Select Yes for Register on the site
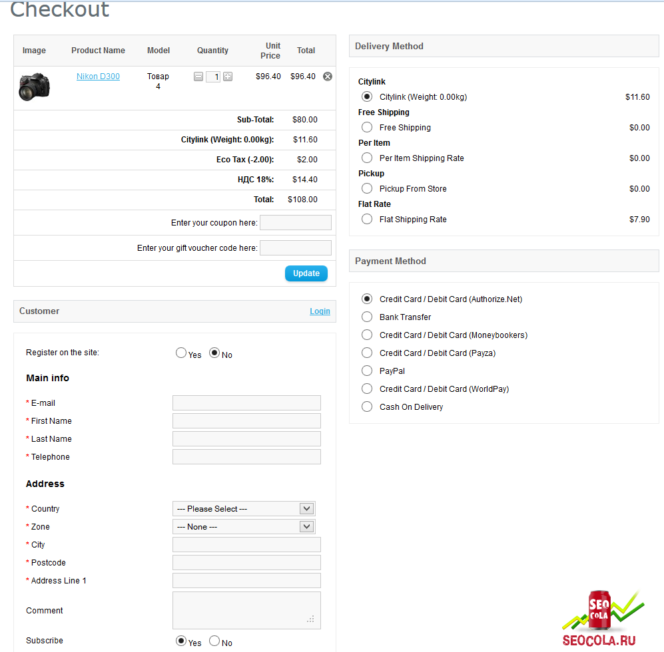The height and width of the screenshot is (652, 664). click(x=181, y=353)
